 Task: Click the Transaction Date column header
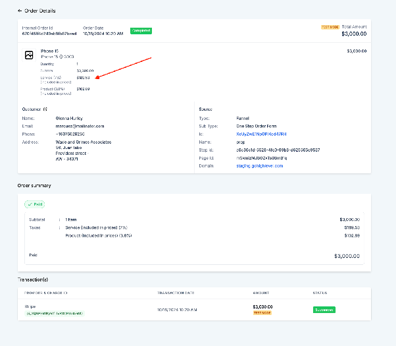[x=176, y=293]
